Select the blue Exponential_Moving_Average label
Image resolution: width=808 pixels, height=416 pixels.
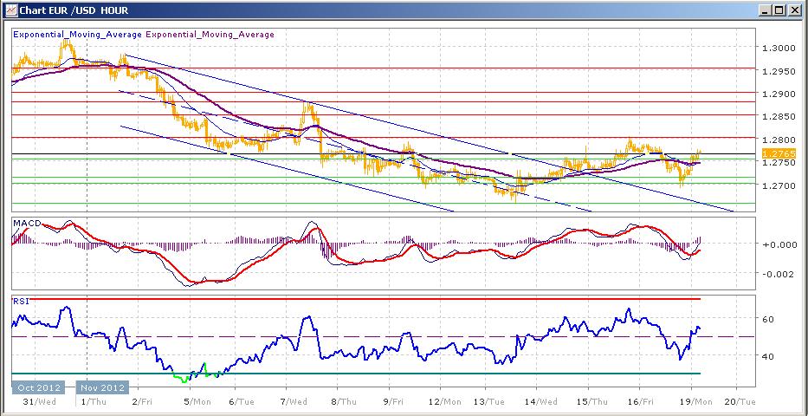(x=76, y=35)
